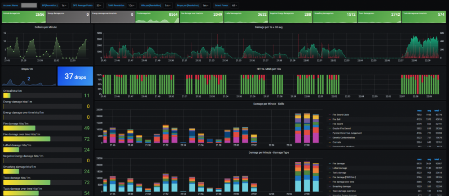Click the Account Name input field
The height and width of the screenshot is (196, 449).
click(29, 5)
